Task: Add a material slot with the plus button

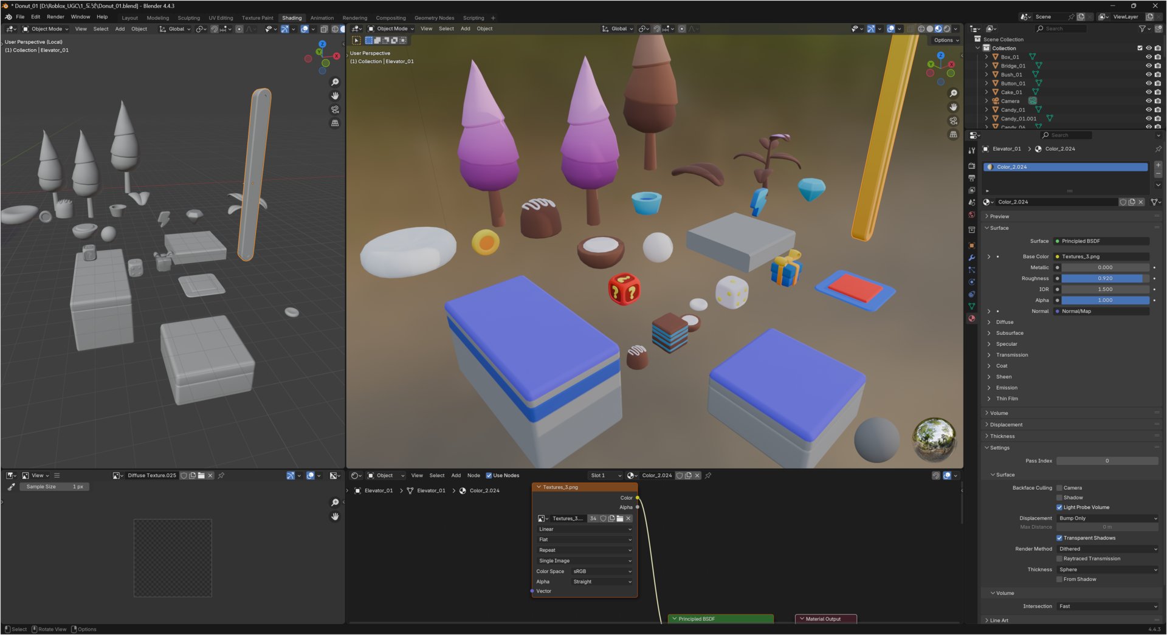Action: coord(1158,165)
